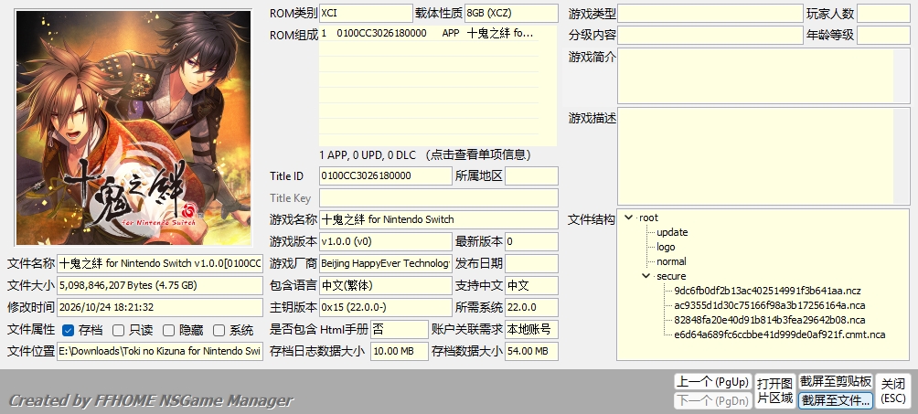Click the ROM类别 field showing XCI

pos(366,13)
